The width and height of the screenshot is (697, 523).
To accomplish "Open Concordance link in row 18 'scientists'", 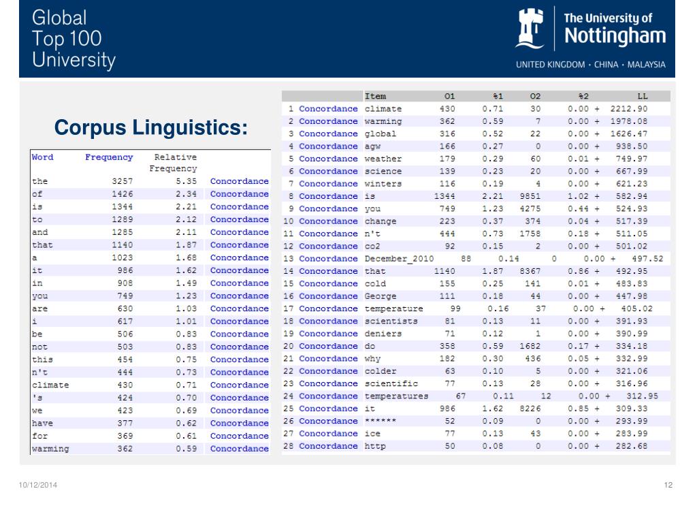I will (328, 321).
